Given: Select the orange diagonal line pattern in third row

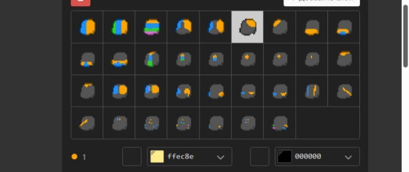Looking at the screenshot, I should 344,91.
